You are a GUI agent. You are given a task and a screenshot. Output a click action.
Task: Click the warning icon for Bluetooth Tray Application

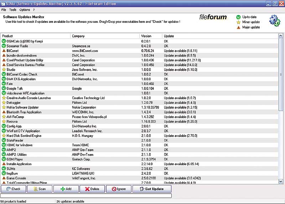pyautogui.click(x=4, y=112)
